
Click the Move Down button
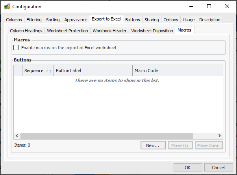pos(209,145)
